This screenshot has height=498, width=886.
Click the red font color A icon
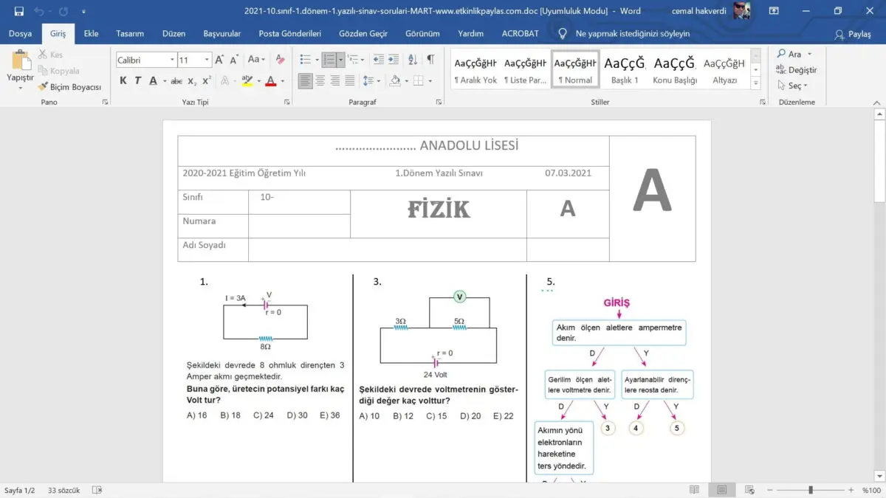(270, 81)
